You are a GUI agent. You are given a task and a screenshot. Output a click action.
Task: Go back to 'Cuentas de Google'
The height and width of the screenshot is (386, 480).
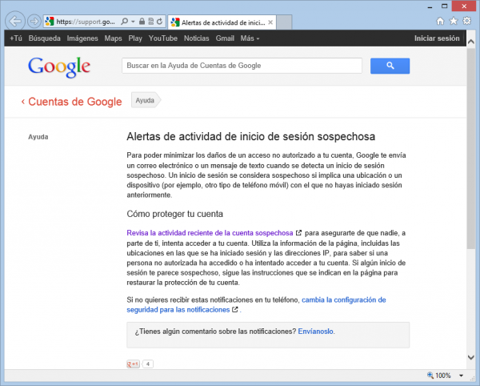[x=72, y=102]
